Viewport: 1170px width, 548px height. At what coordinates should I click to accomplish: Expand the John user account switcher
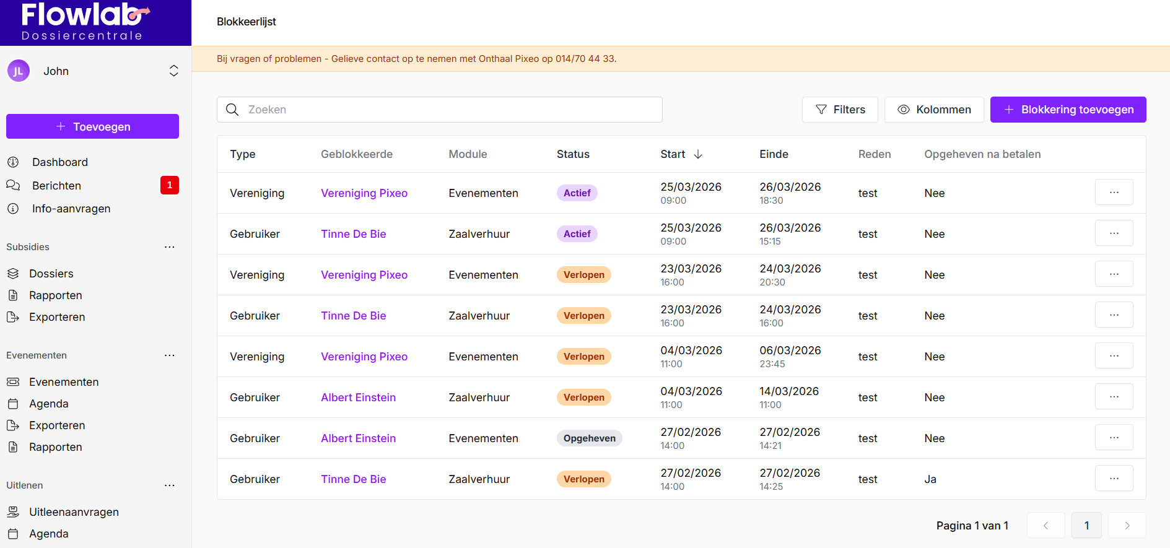tap(173, 71)
